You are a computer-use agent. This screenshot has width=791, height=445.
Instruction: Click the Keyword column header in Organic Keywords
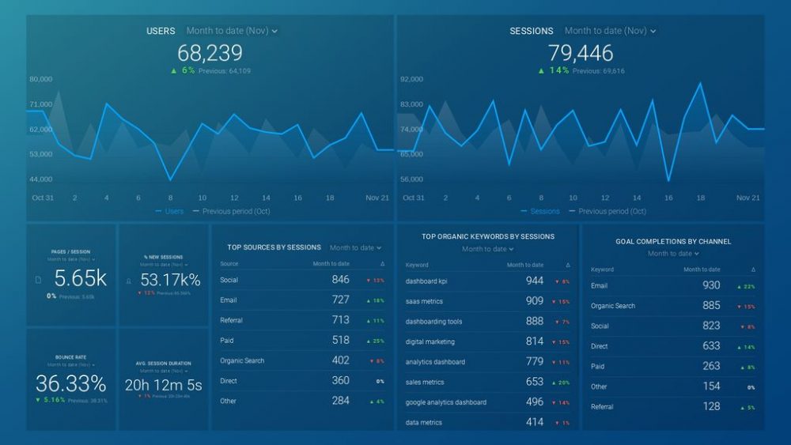(417, 266)
